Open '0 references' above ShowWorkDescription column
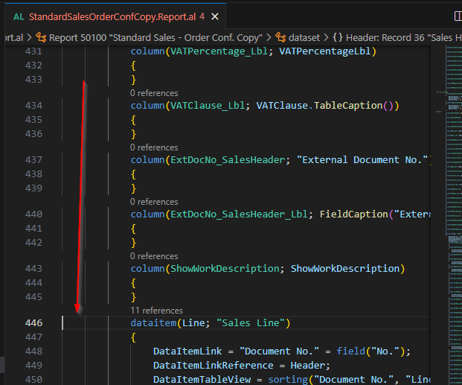Viewport: 462px width, 385px height. click(154, 256)
